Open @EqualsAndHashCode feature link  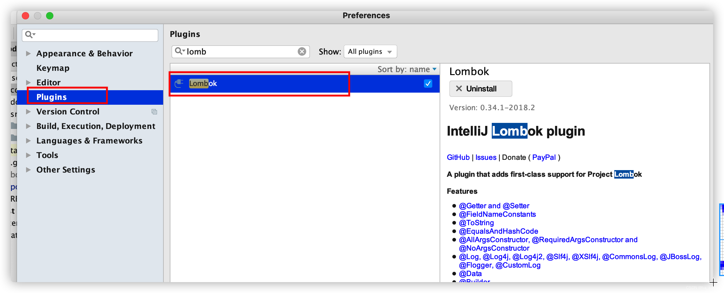[x=498, y=231]
